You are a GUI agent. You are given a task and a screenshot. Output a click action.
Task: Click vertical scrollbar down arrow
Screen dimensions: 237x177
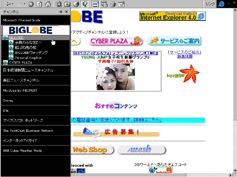pos(235,171)
